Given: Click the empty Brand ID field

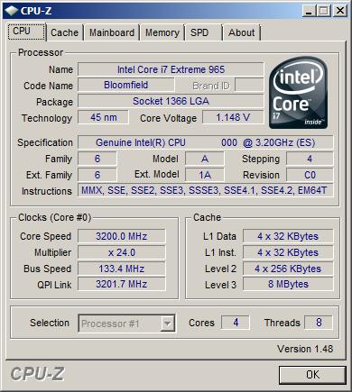Looking at the screenshot, I should pos(249,85).
